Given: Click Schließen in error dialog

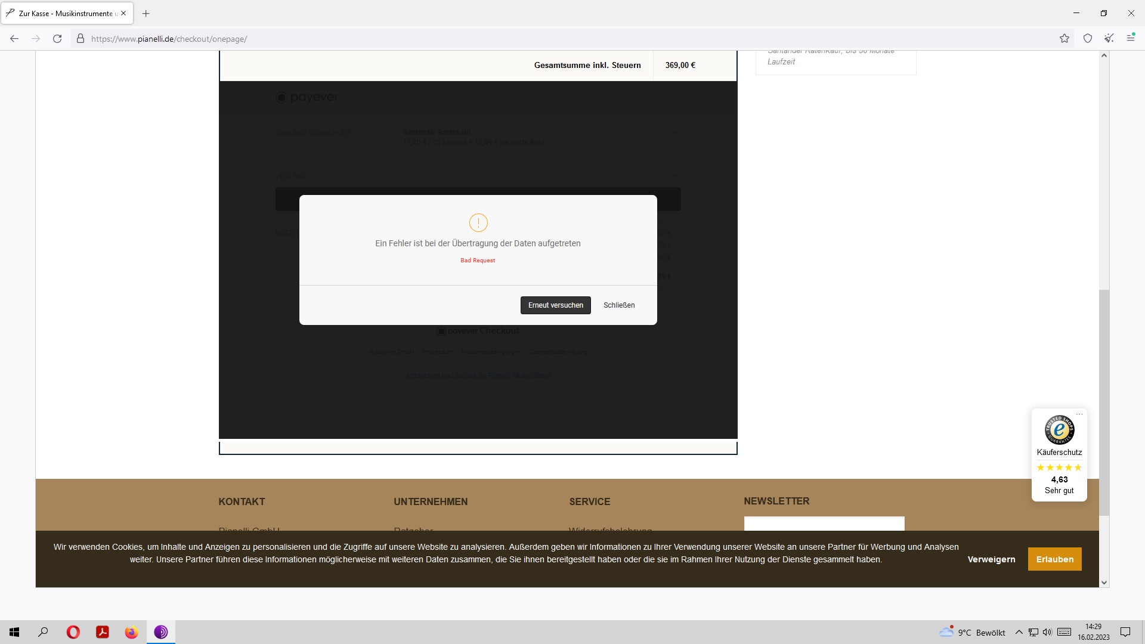Looking at the screenshot, I should pos(618,305).
